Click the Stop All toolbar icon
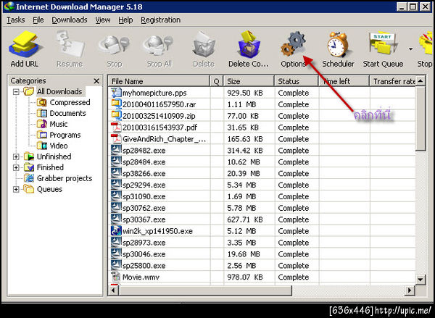Screen dimensions: 435x318 pyautogui.click(x=159, y=46)
